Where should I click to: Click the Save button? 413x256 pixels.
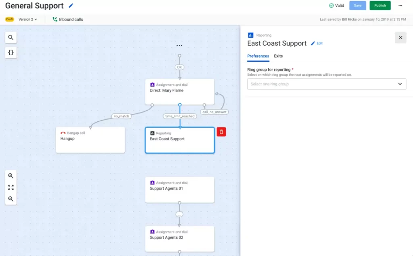point(357,6)
